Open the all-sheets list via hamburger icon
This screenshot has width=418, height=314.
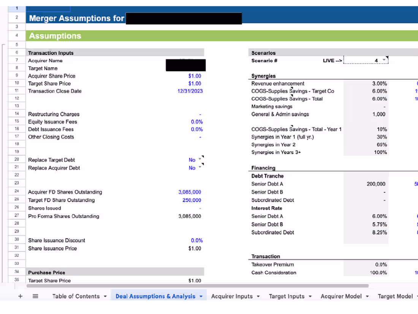point(35,296)
